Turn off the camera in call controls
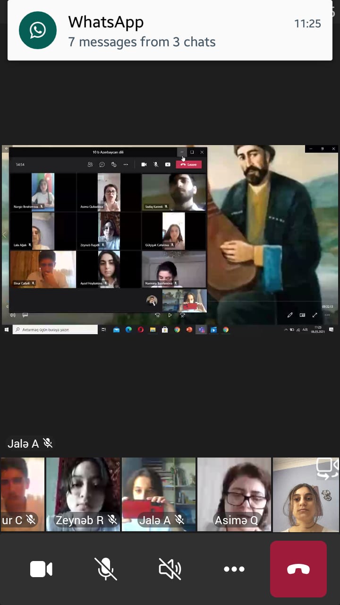340x605 pixels. point(41,569)
